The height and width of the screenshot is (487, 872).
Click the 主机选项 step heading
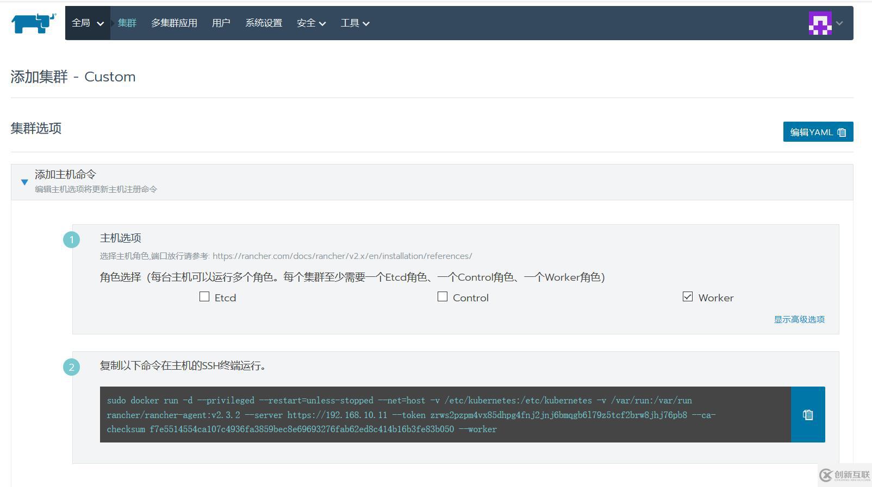[121, 238]
